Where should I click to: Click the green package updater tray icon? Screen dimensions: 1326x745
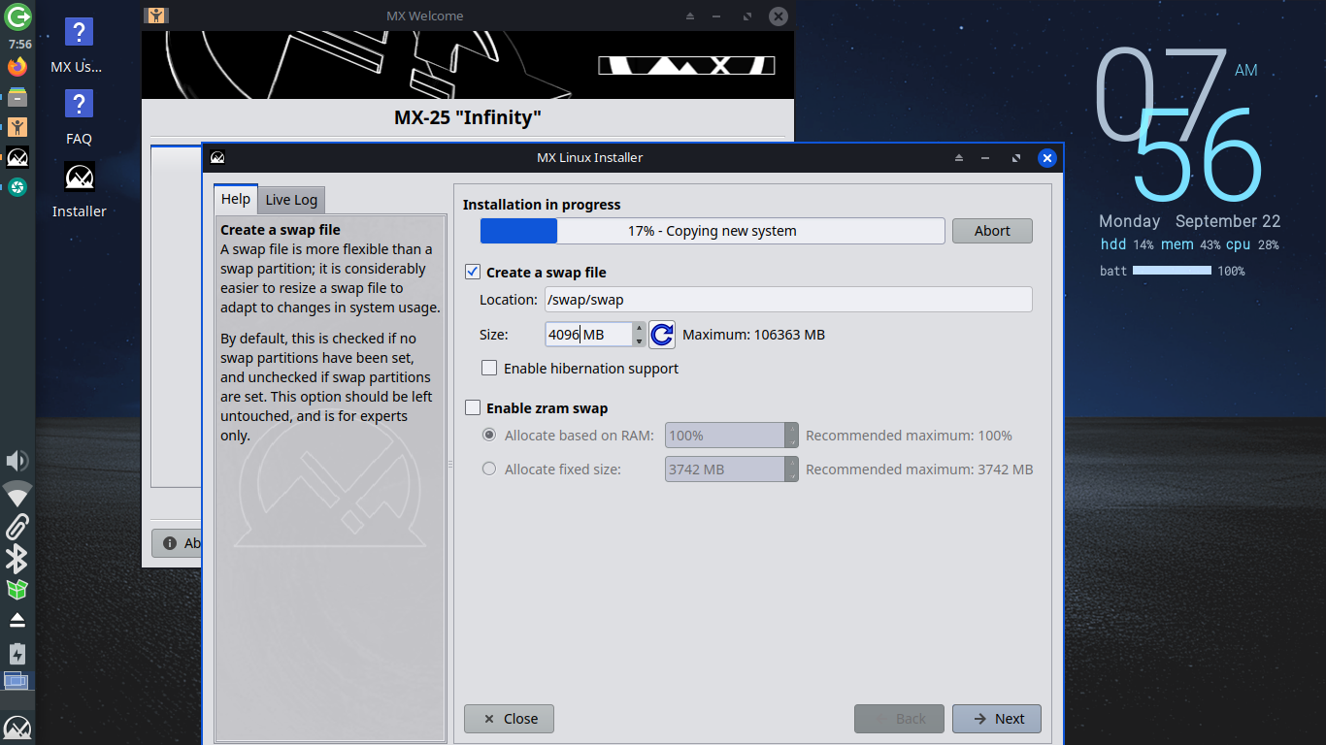pyautogui.click(x=17, y=589)
